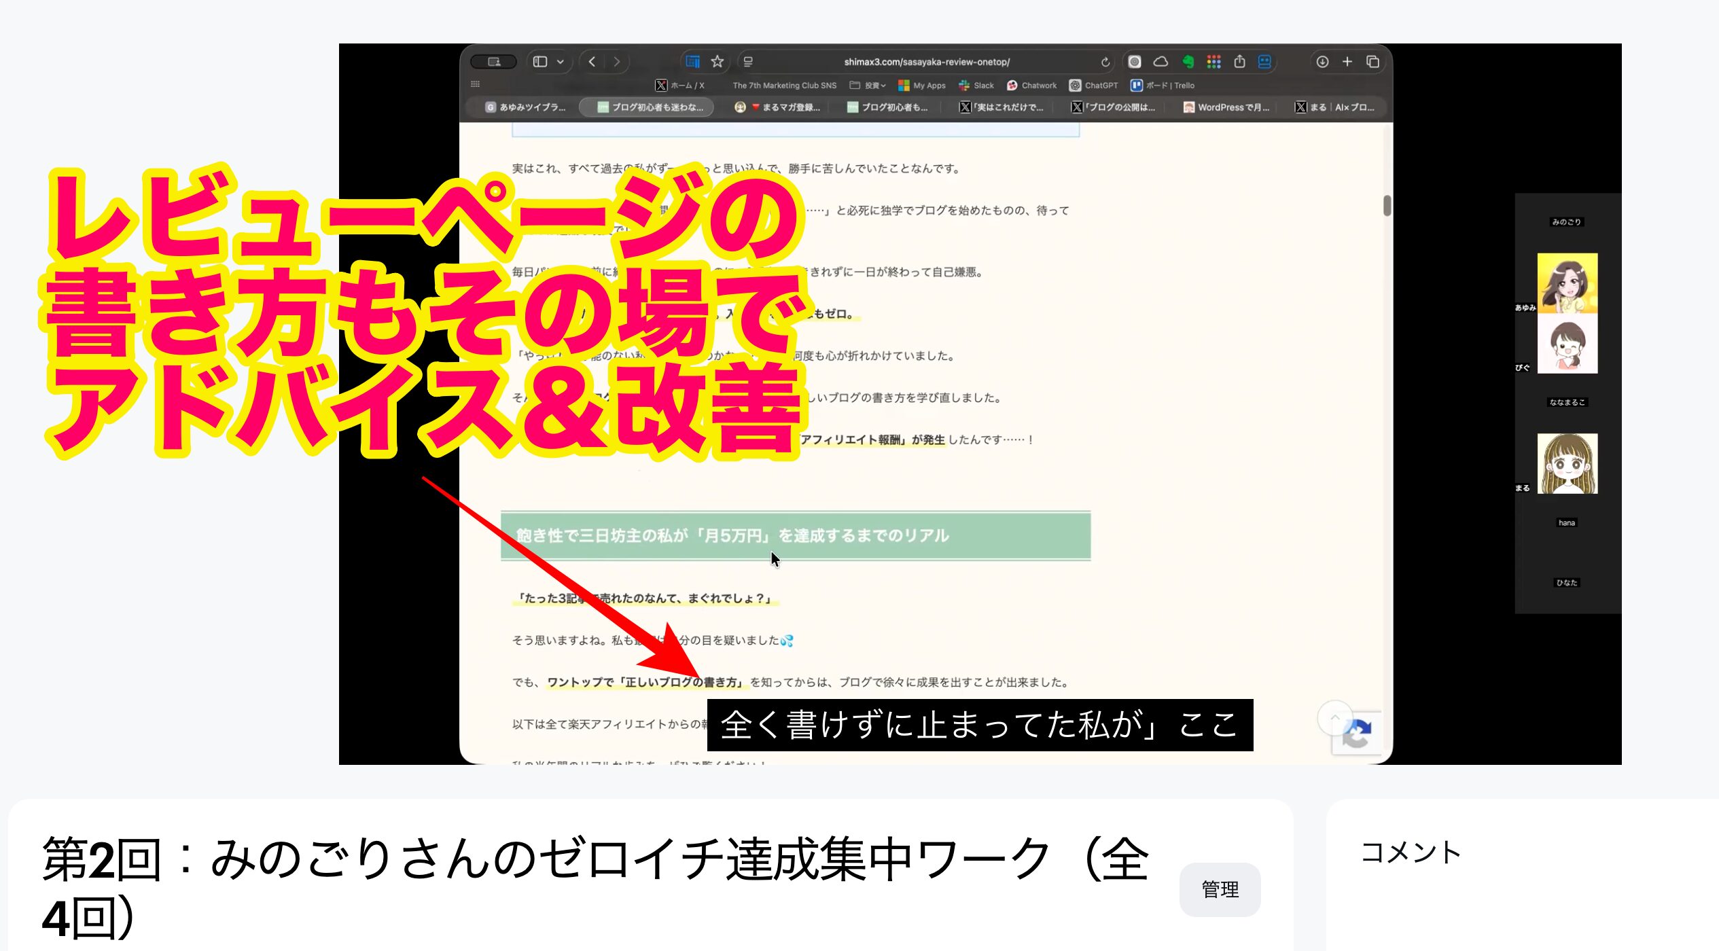Open the ホーム / X bookmark
The width and height of the screenshot is (1719, 951).
click(679, 86)
